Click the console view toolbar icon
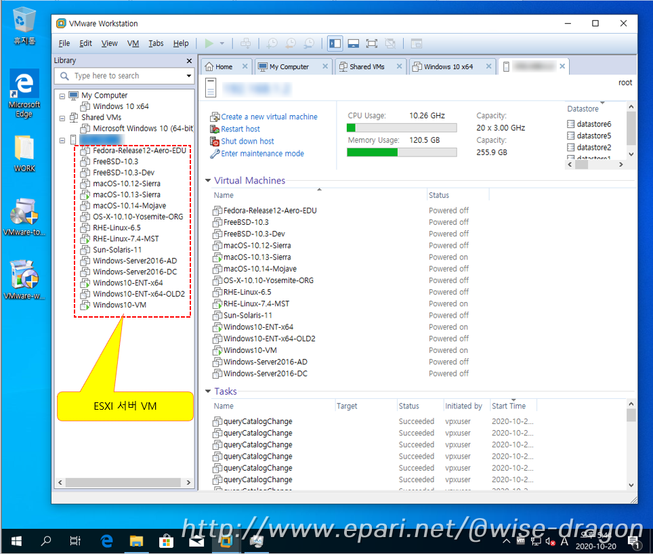The width and height of the screenshot is (653, 554). (417, 43)
